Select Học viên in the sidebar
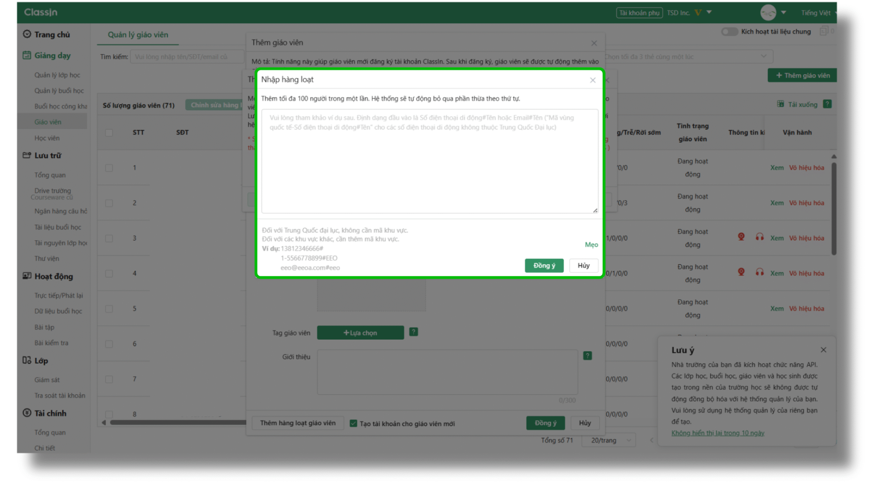Image resolution: width=882 pixels, height=485 pixels. (x=47, y=138)
